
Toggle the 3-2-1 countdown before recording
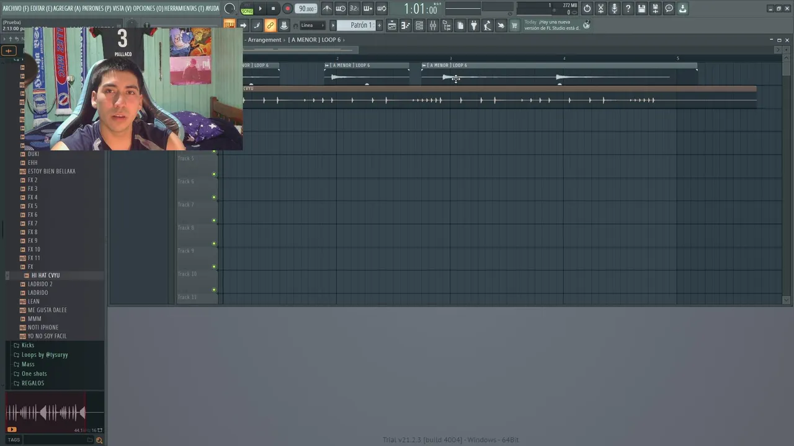[x=354, y=9]
